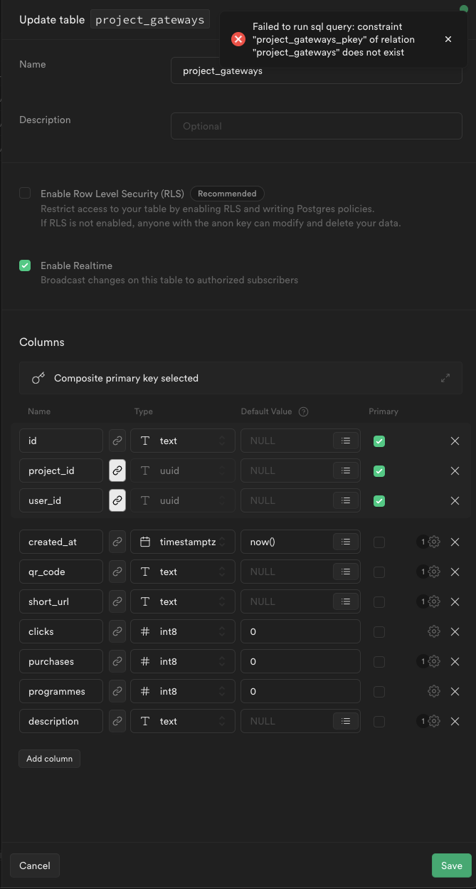This screenshot has width=476, height=889.
Task: Click the Save button
Action: click(451, 866)
